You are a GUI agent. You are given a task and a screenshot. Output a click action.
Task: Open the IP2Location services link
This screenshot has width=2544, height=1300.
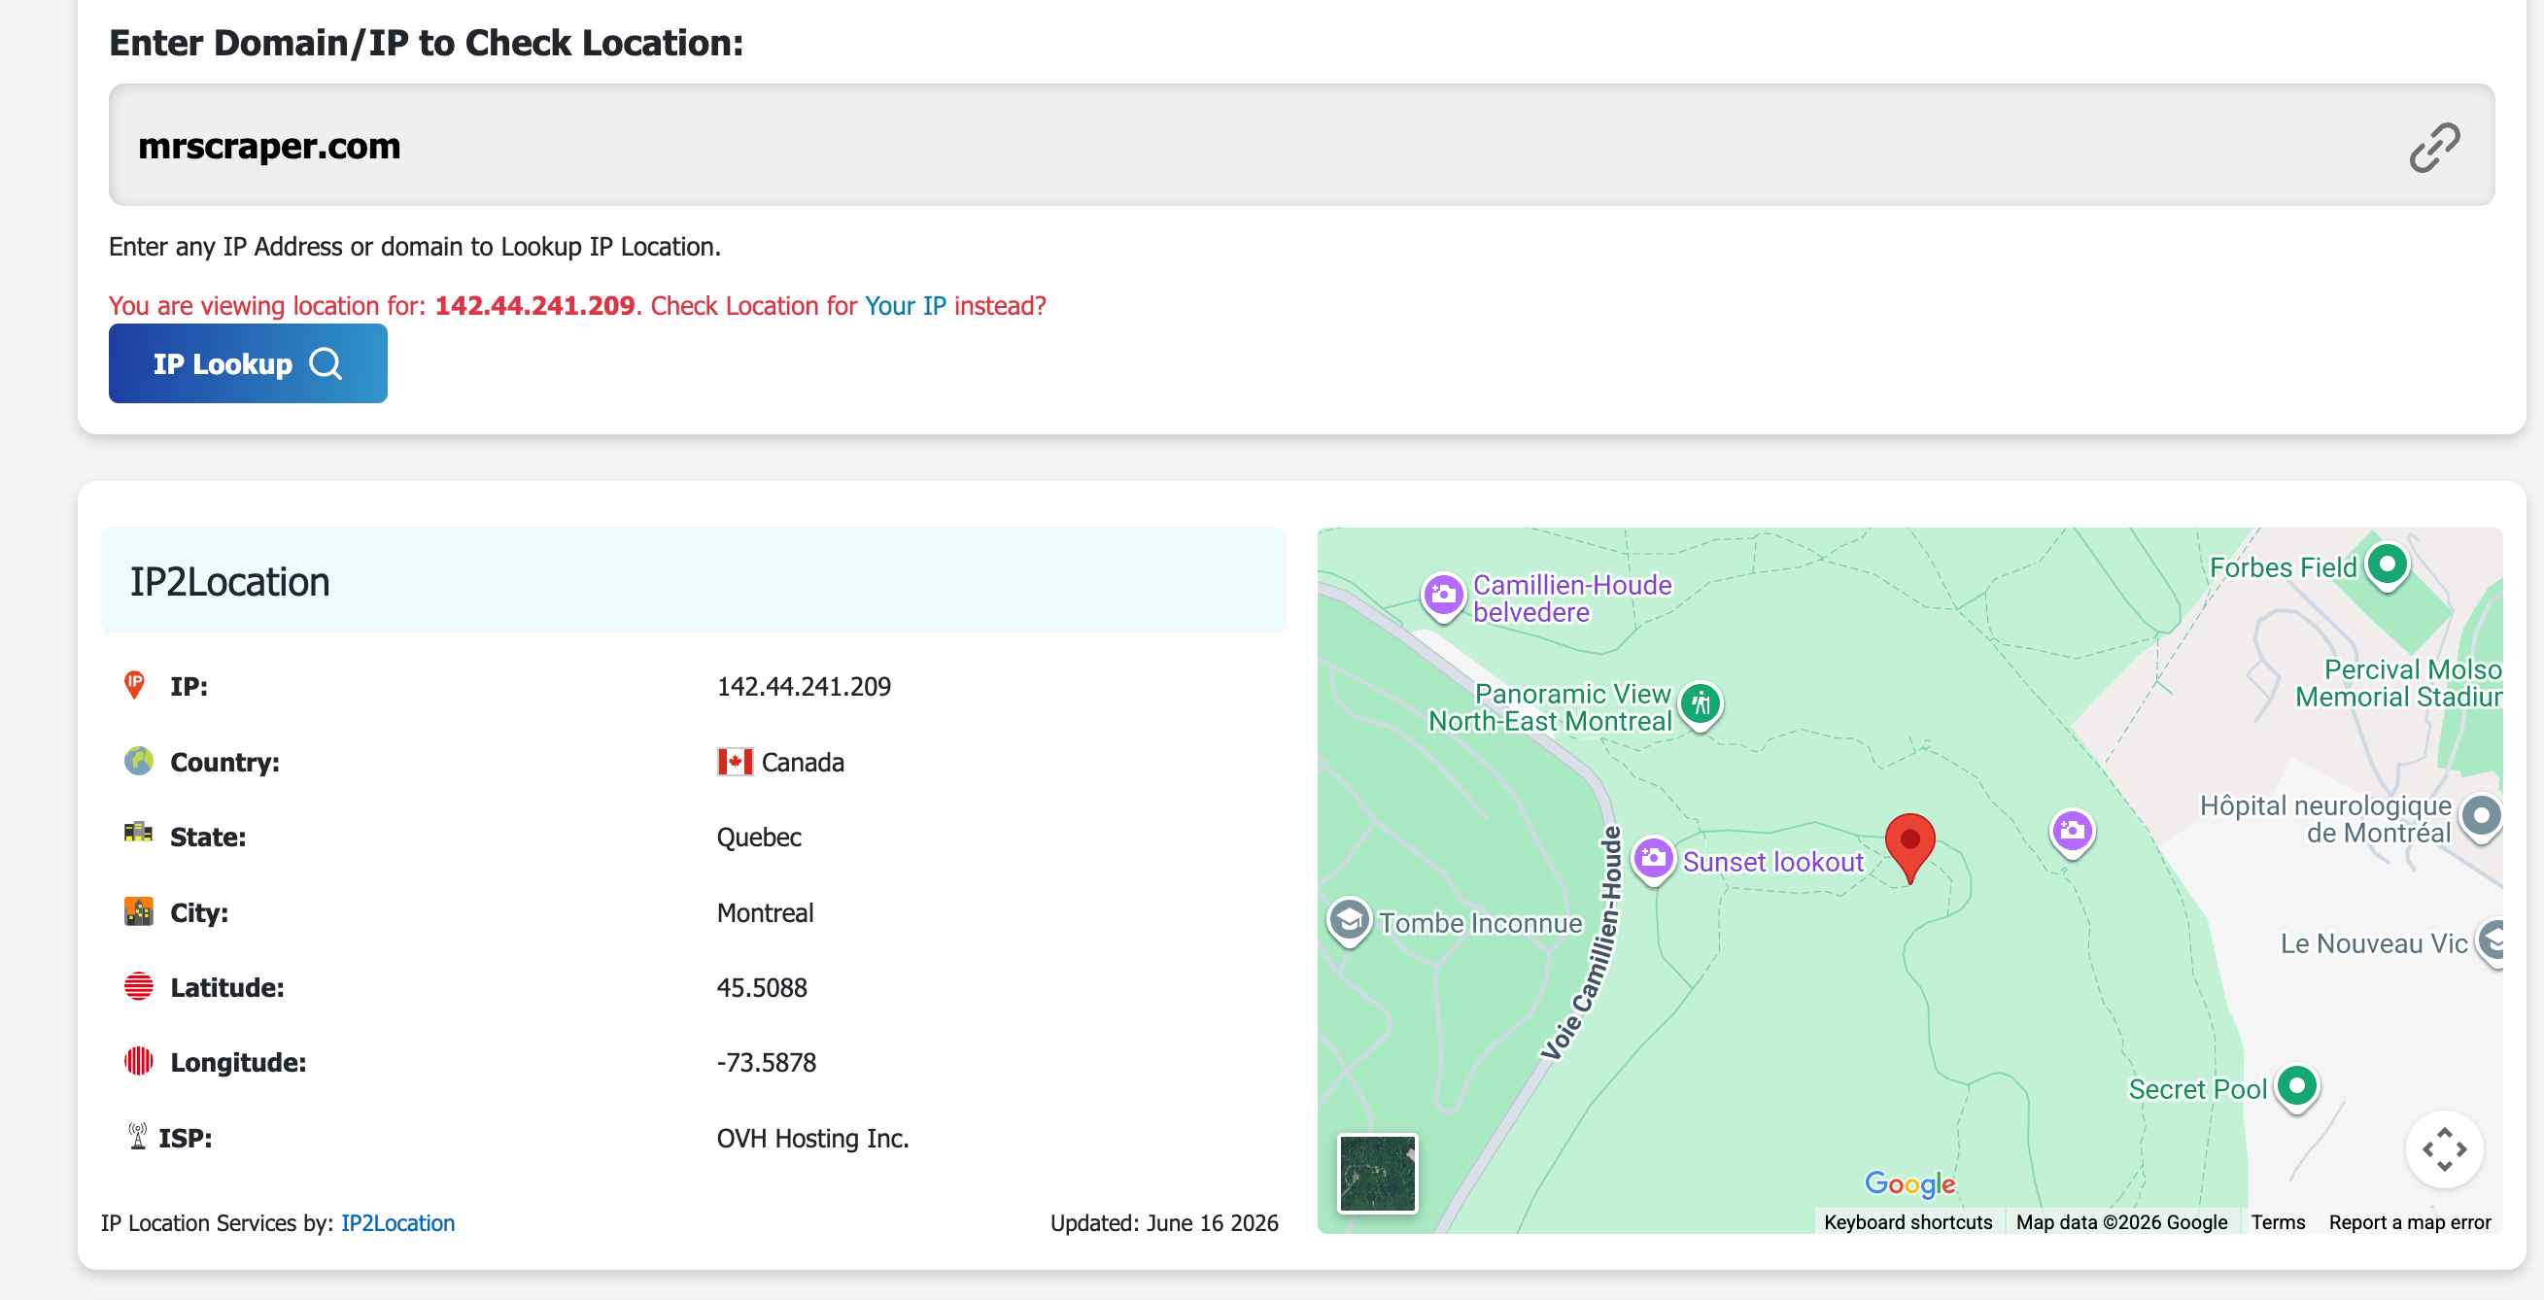[x=398, y=1223]
